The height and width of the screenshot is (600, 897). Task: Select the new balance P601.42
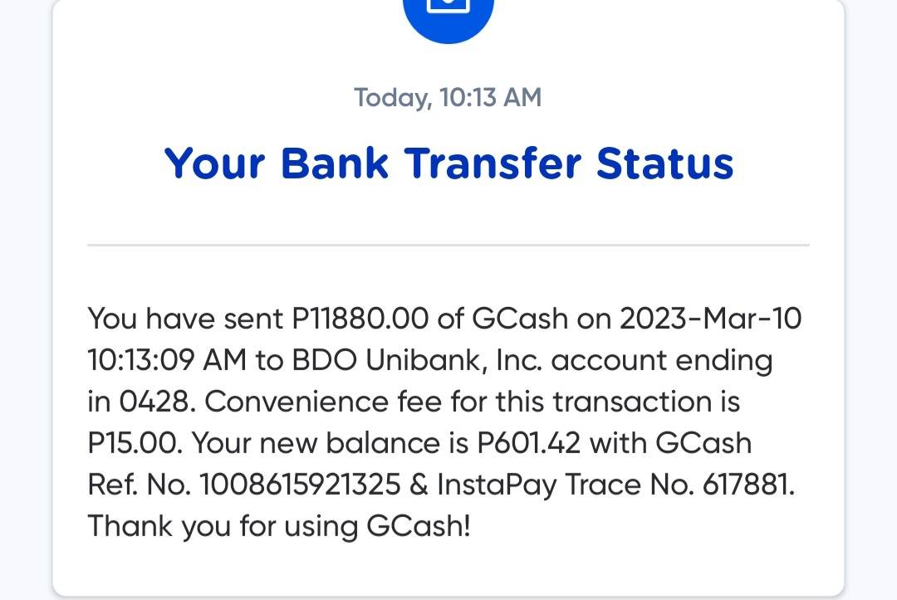tap(529, 443)
